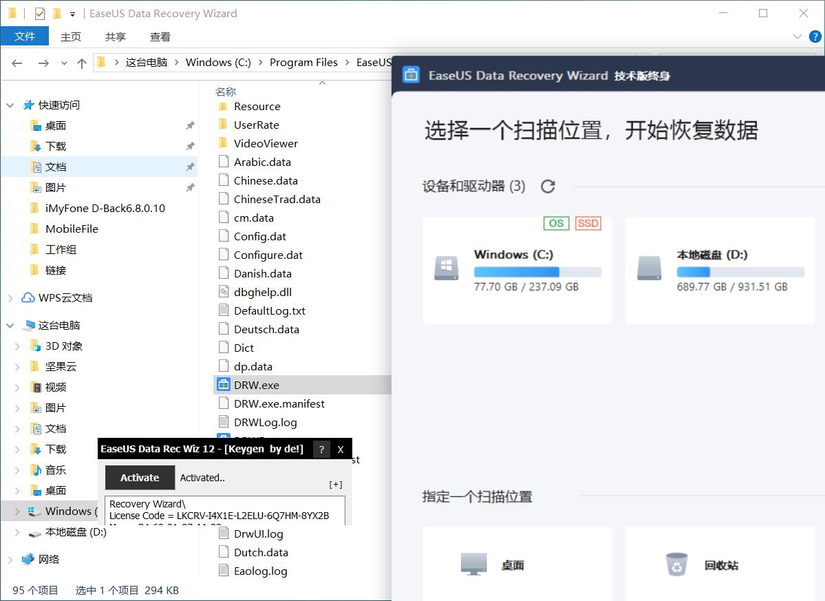Open MobileFile folder in sidebar
Viewport: 825px width, 601px height.
click(x=72, y=229)
